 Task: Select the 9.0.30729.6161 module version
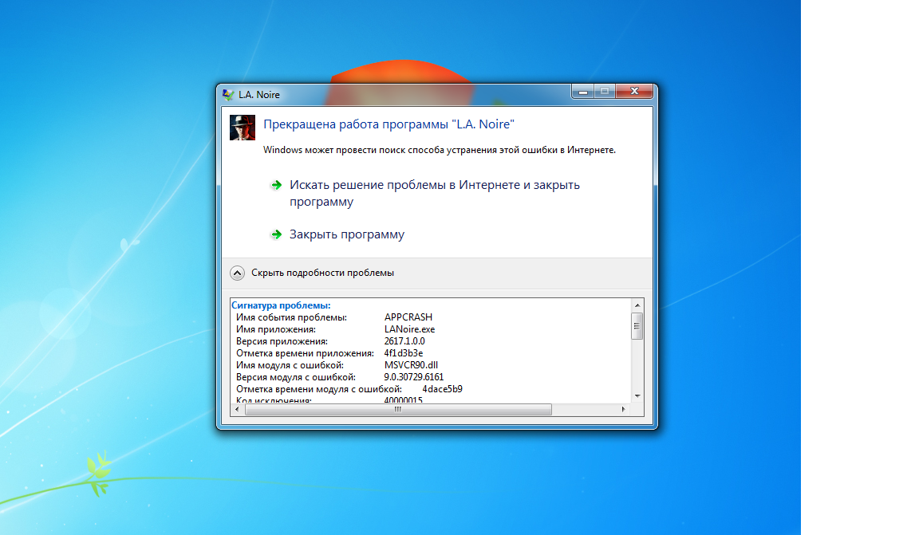click(414, 377)
